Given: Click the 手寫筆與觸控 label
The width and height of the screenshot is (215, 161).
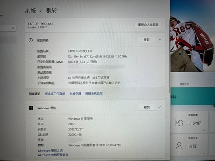Looking at the screenshot, I should [x=46, y=83].
